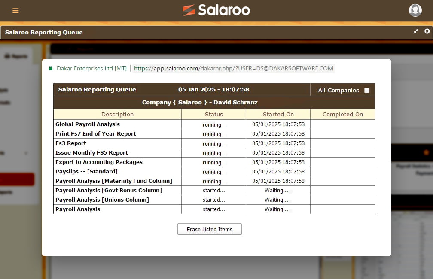Screen dimensions: 433x279
Task: Click started... status of Unions Column row
Action: 214,200
